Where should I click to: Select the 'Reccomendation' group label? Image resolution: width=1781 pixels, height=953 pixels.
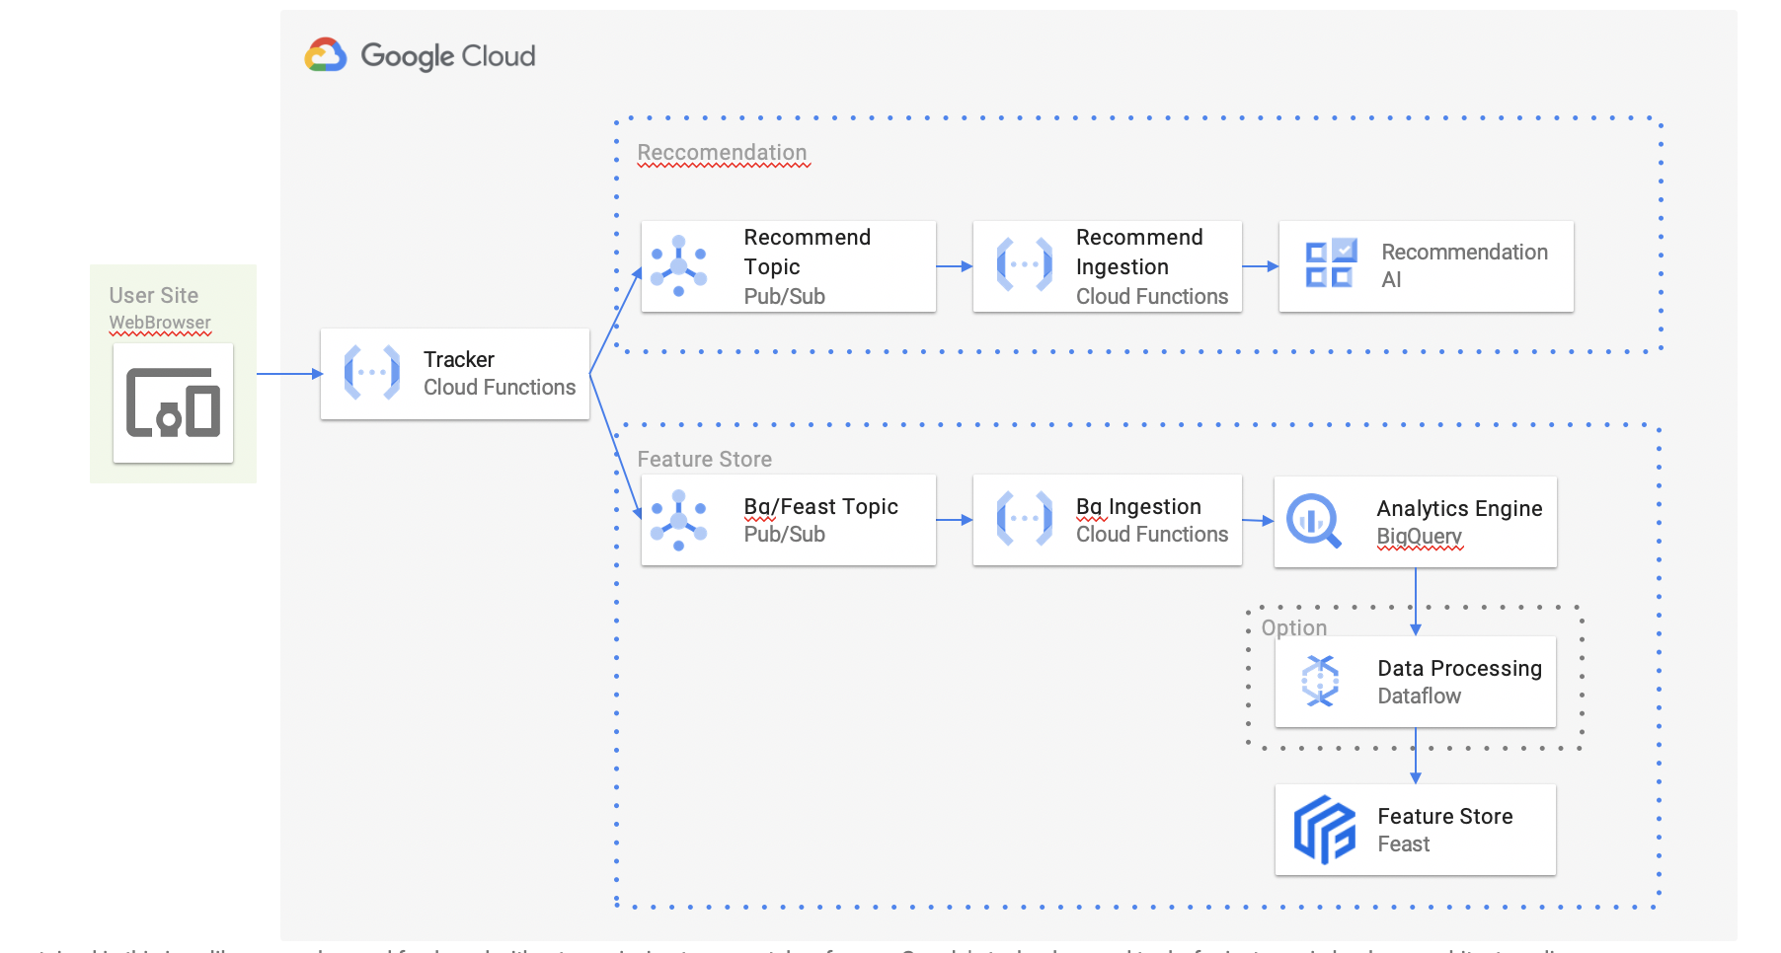click(x=723, y=153)
